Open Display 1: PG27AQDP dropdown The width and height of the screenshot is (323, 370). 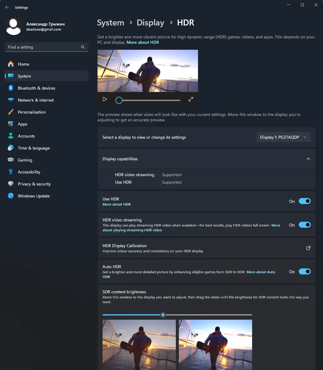283,137
